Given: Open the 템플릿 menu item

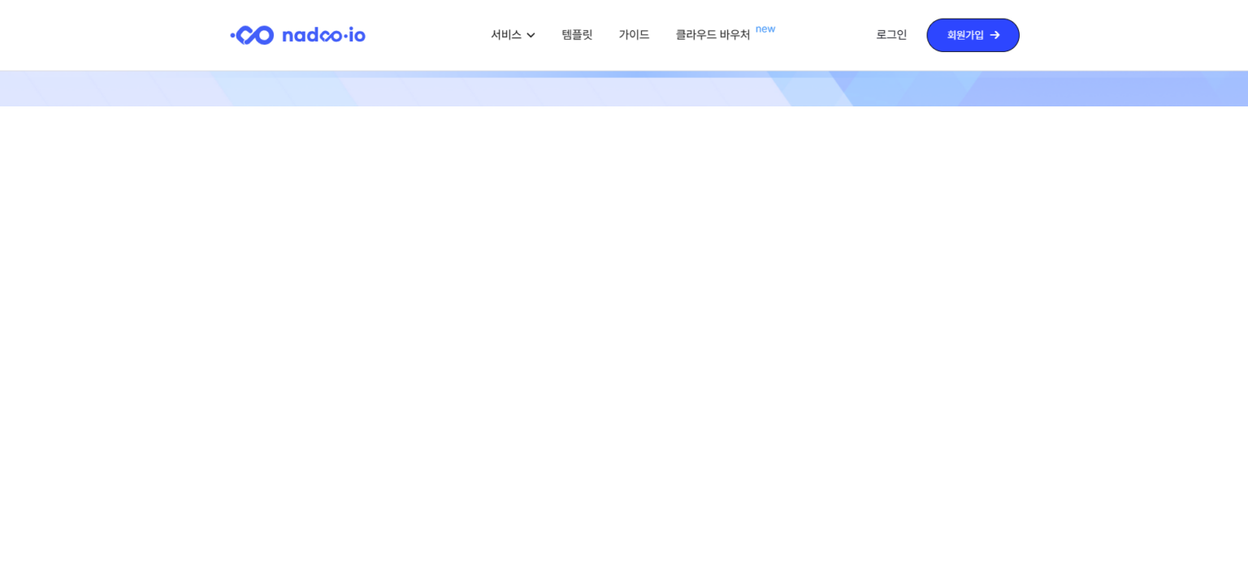Looking at the screenshot, I should pyautogui.click(x=577, y=35).
